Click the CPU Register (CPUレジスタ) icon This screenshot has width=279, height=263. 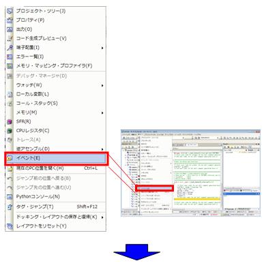10,131
